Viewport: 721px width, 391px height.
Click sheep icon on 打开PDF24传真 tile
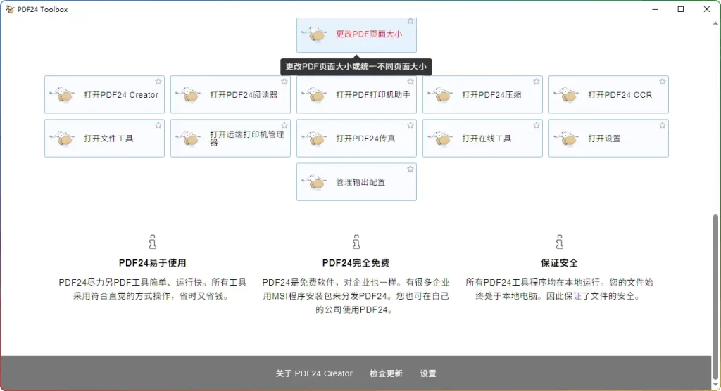tap(315, 139)
